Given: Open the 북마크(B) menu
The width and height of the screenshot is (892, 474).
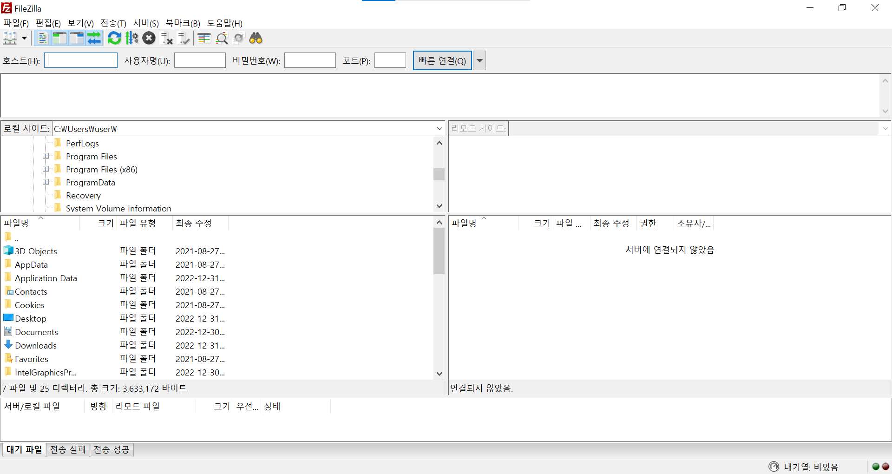Looking at the screenshot, I should point(183,23).
